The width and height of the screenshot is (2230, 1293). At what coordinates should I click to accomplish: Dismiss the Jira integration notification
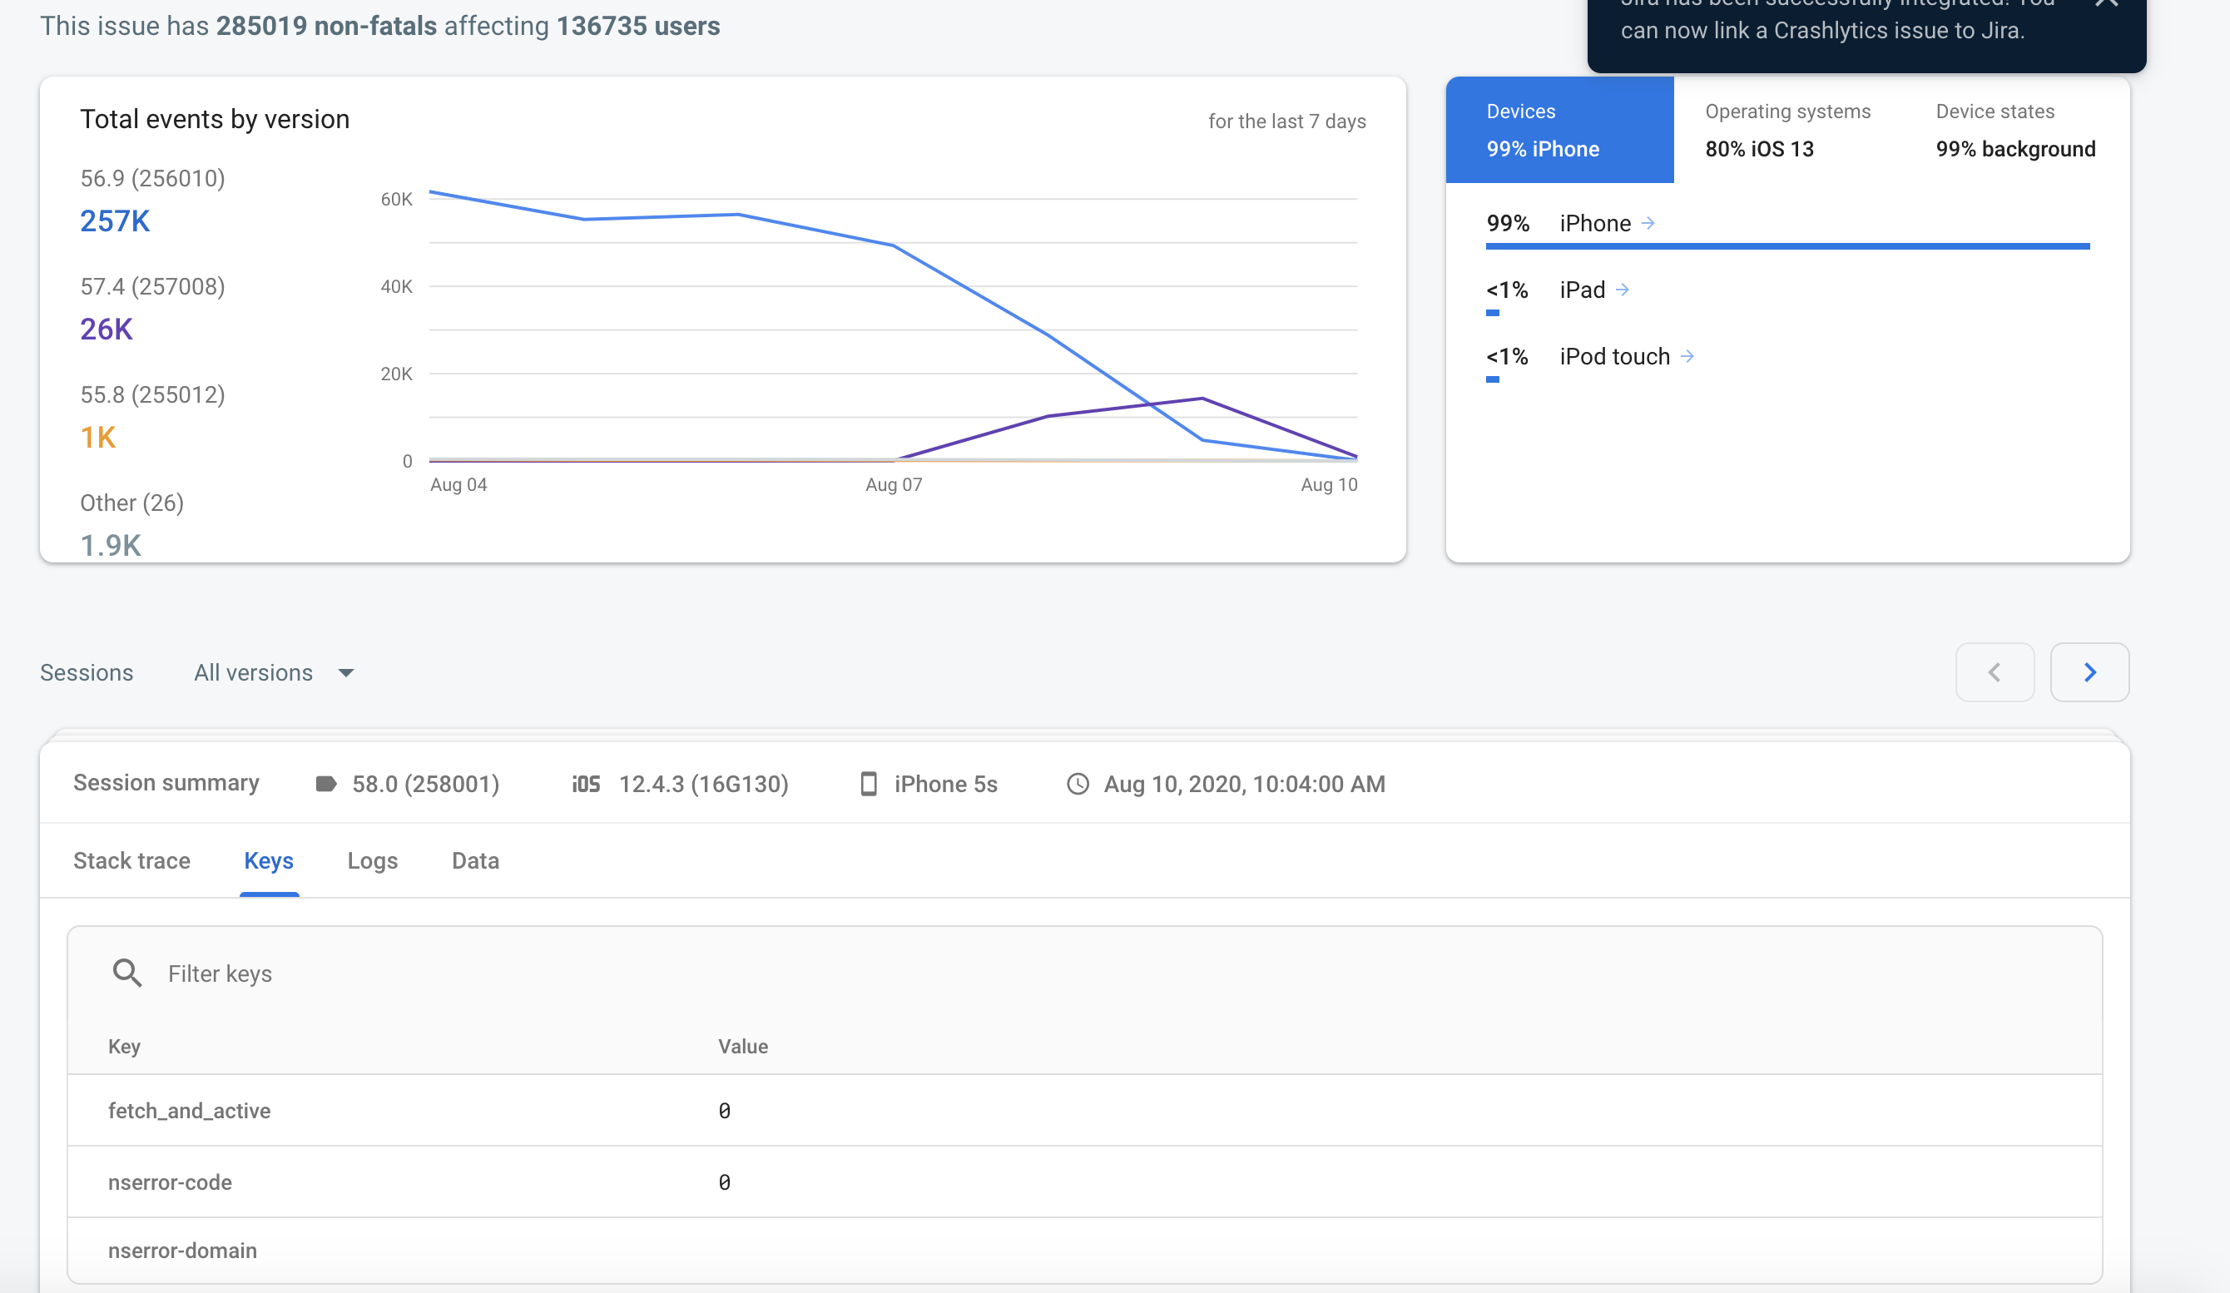[x=2107, y=4]
